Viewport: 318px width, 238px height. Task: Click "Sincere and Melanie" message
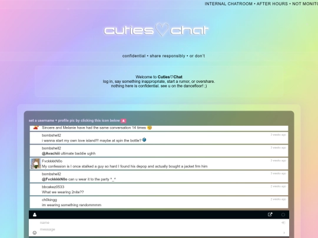point(94,128)
